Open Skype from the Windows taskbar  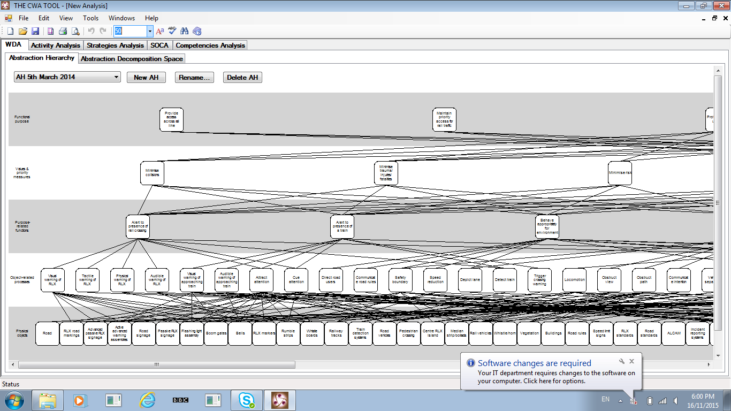tap(246, 400)
